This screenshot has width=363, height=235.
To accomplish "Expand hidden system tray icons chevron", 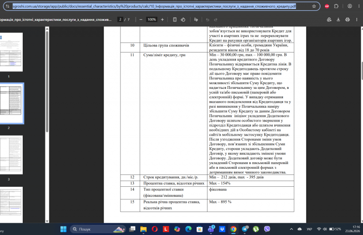I will click(x=291, y=229).
